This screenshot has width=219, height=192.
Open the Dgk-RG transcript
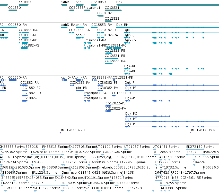pos(148,43)
